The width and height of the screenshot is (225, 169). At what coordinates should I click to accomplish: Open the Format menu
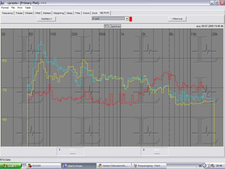(5, 8)
